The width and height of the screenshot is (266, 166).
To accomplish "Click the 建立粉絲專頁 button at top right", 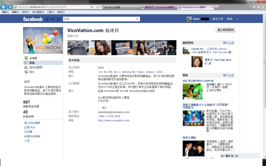I will 225,30.
